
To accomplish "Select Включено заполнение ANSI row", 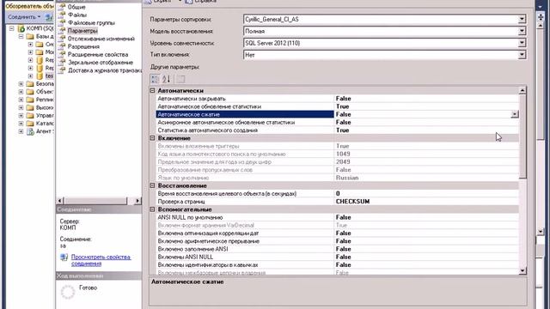I will [337, 249].
